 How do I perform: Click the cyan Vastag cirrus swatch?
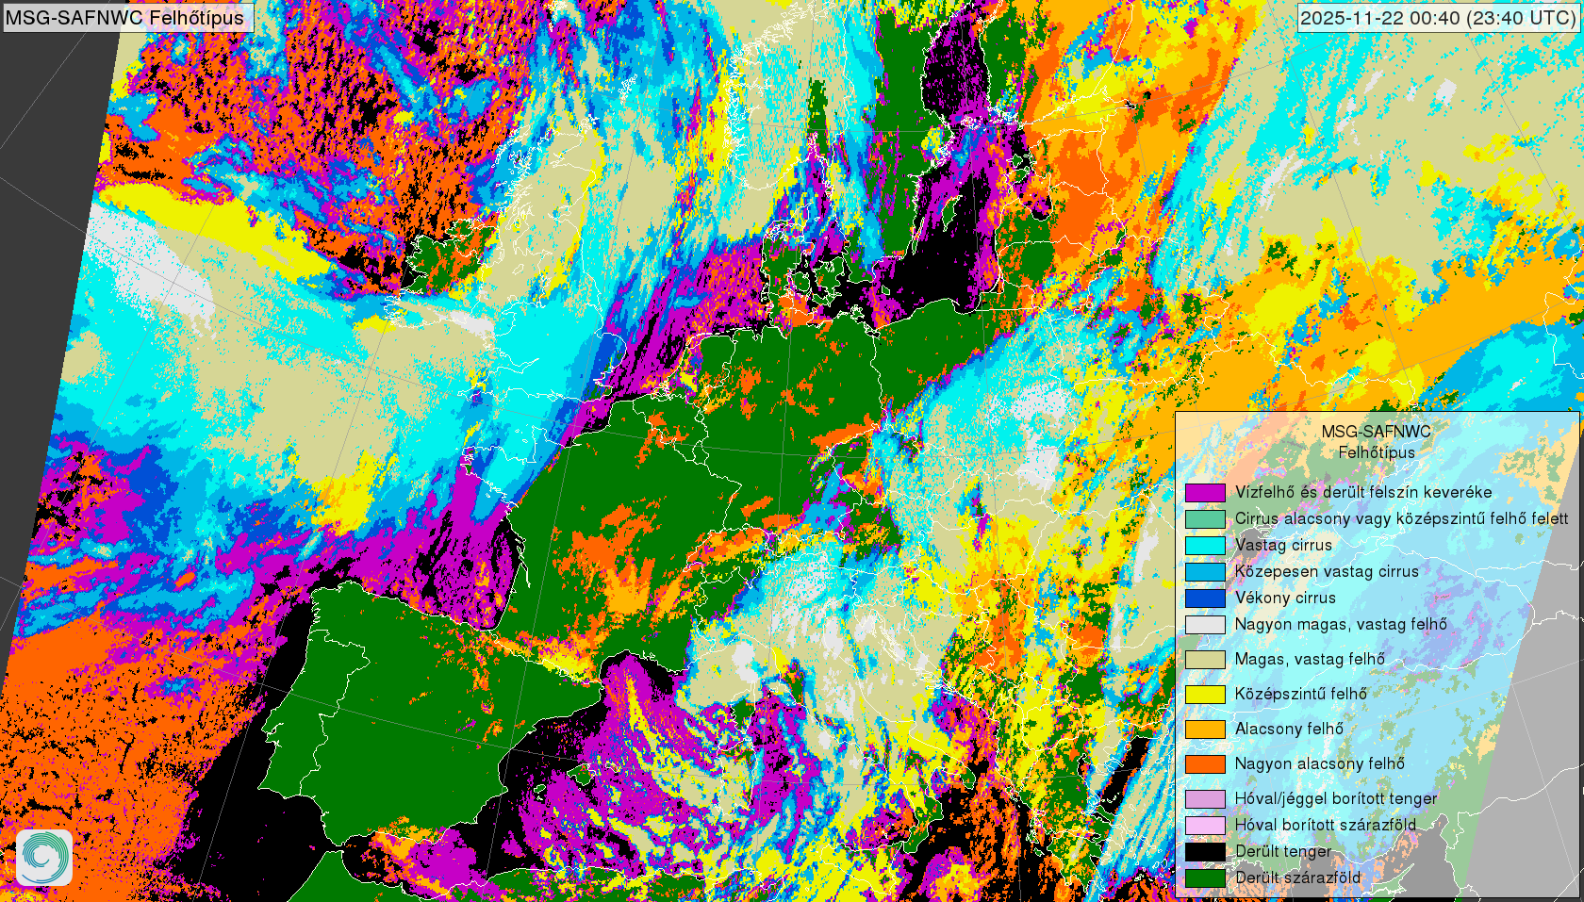[1204, 545]
